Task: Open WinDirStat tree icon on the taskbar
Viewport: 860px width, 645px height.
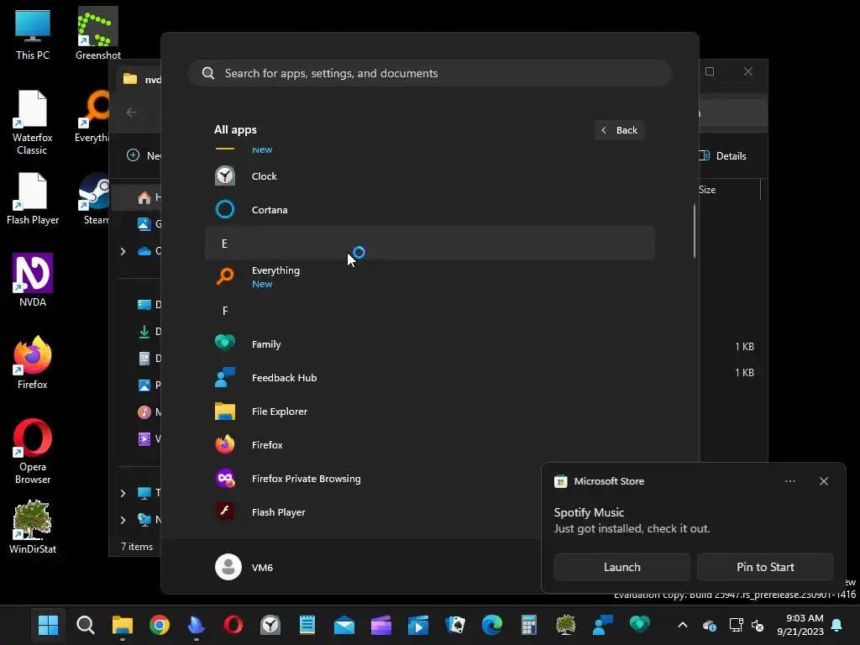Action: coord(565,625)
